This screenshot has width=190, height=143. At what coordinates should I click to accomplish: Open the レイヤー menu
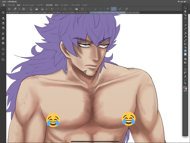pos(40,5)
